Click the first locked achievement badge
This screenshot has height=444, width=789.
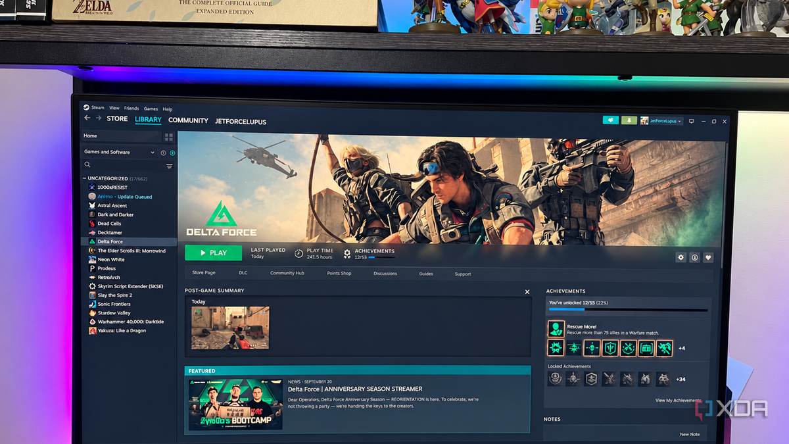555,378
